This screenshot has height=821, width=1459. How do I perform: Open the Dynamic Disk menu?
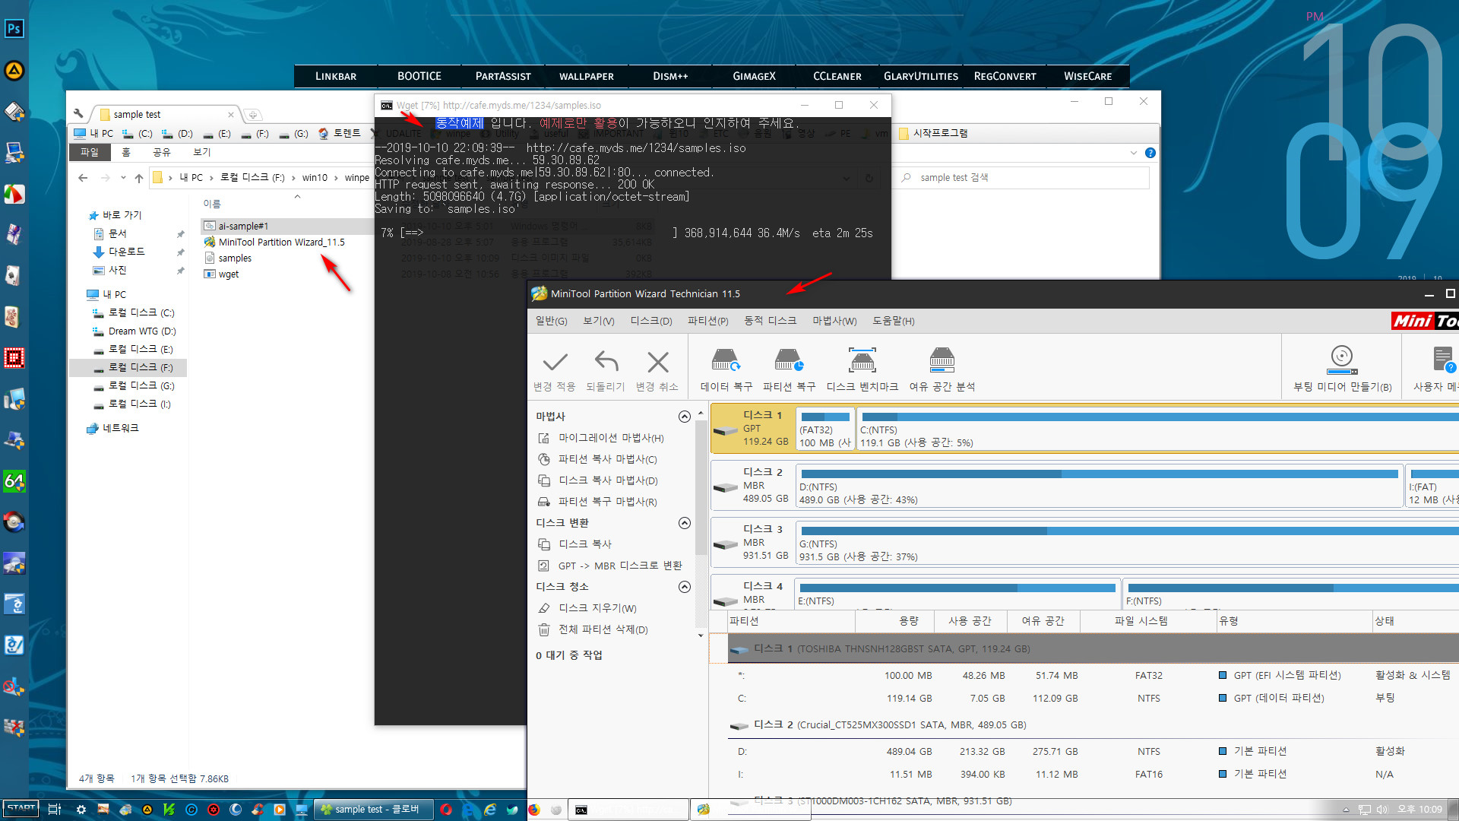770,321
